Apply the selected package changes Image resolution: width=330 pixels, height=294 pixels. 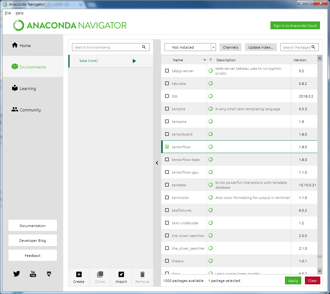(293, 280)
